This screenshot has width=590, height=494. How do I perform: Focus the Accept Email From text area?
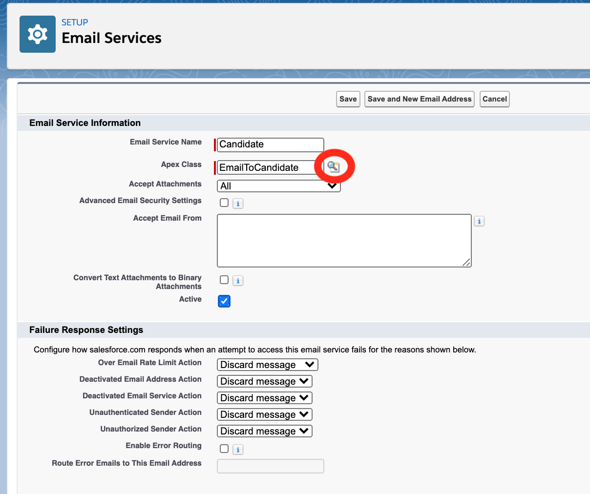pos(344,241)
